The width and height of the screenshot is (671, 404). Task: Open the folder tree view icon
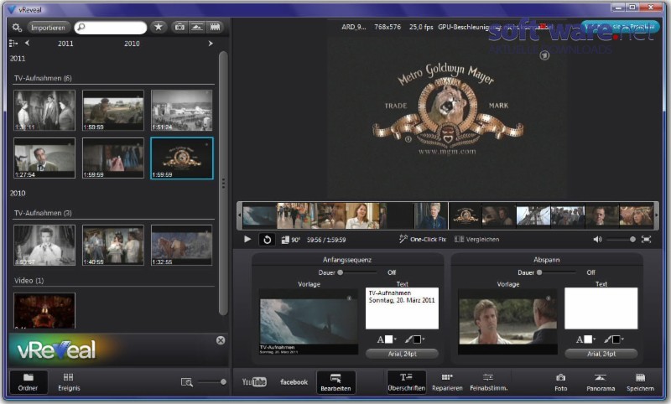(13, 44)
